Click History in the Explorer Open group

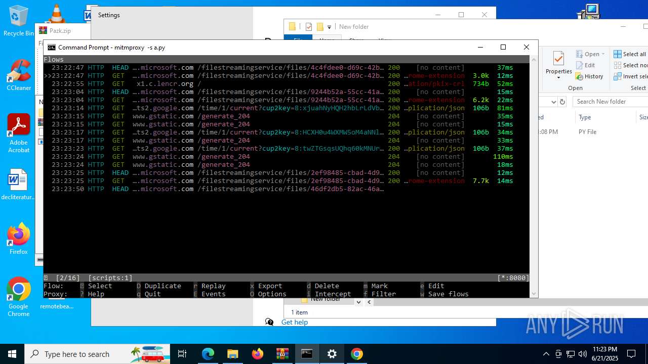pyautogui.click(x=589, y=76)
